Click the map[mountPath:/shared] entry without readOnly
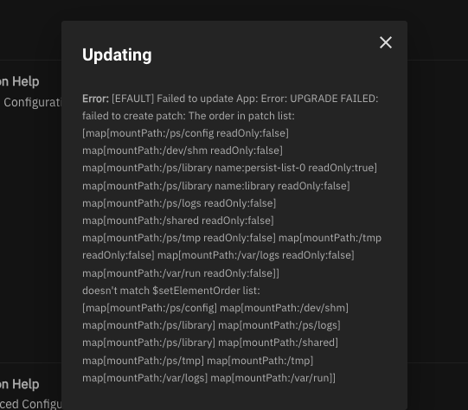This screenshot has width=468, height=410. coord(279,343)
